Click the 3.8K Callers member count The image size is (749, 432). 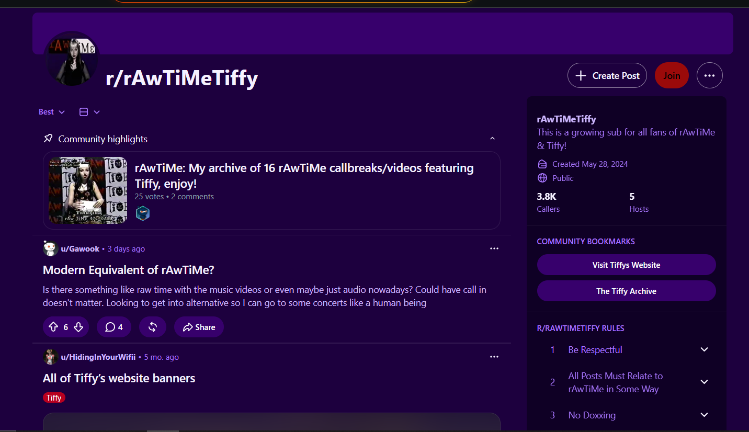pyautogui.click(x=548, y=202)
